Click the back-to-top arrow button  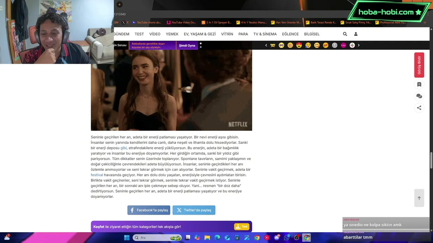(x=419, y=198)
